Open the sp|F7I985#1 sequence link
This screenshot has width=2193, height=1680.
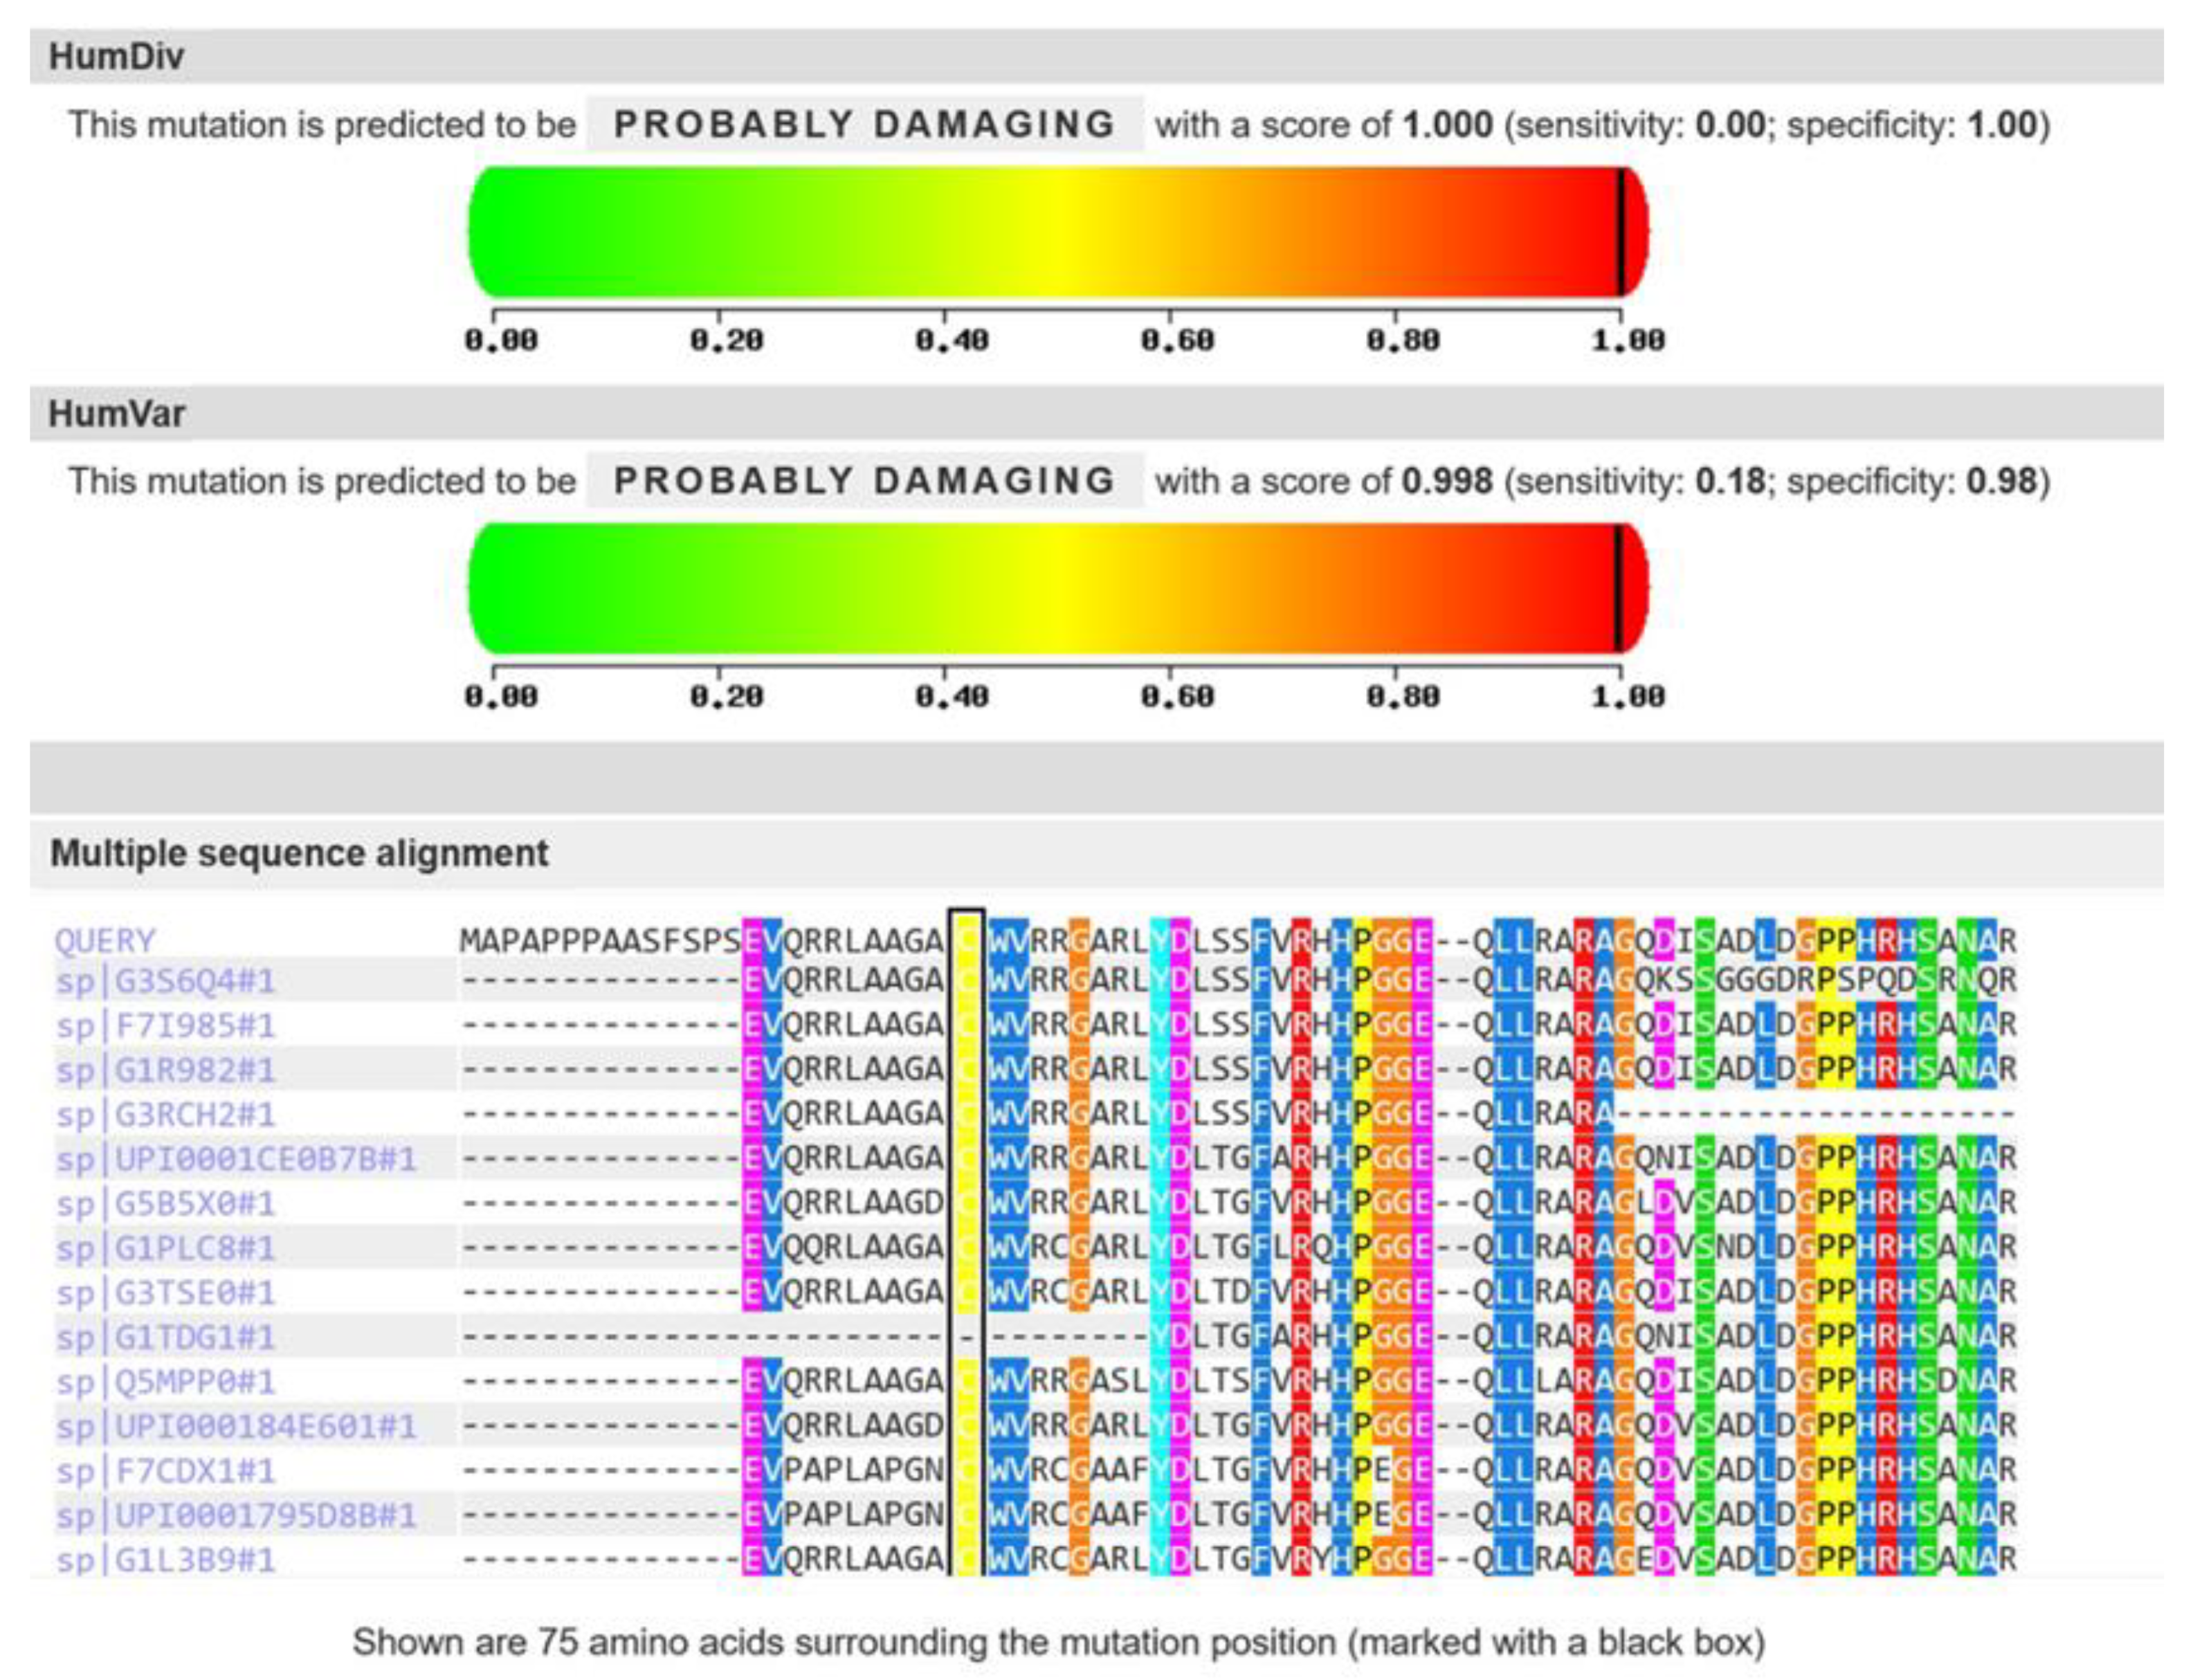click(165, 1026)
